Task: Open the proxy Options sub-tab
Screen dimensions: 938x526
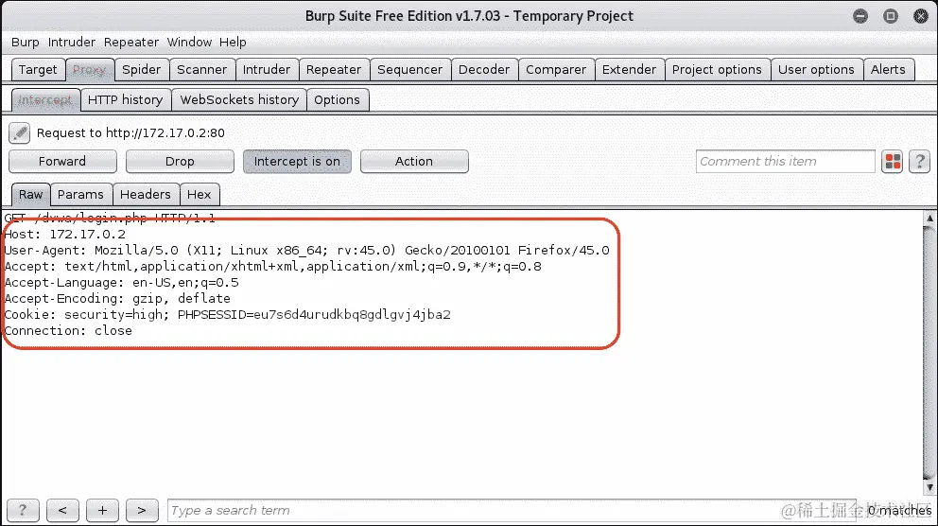Action: (337, 100)
